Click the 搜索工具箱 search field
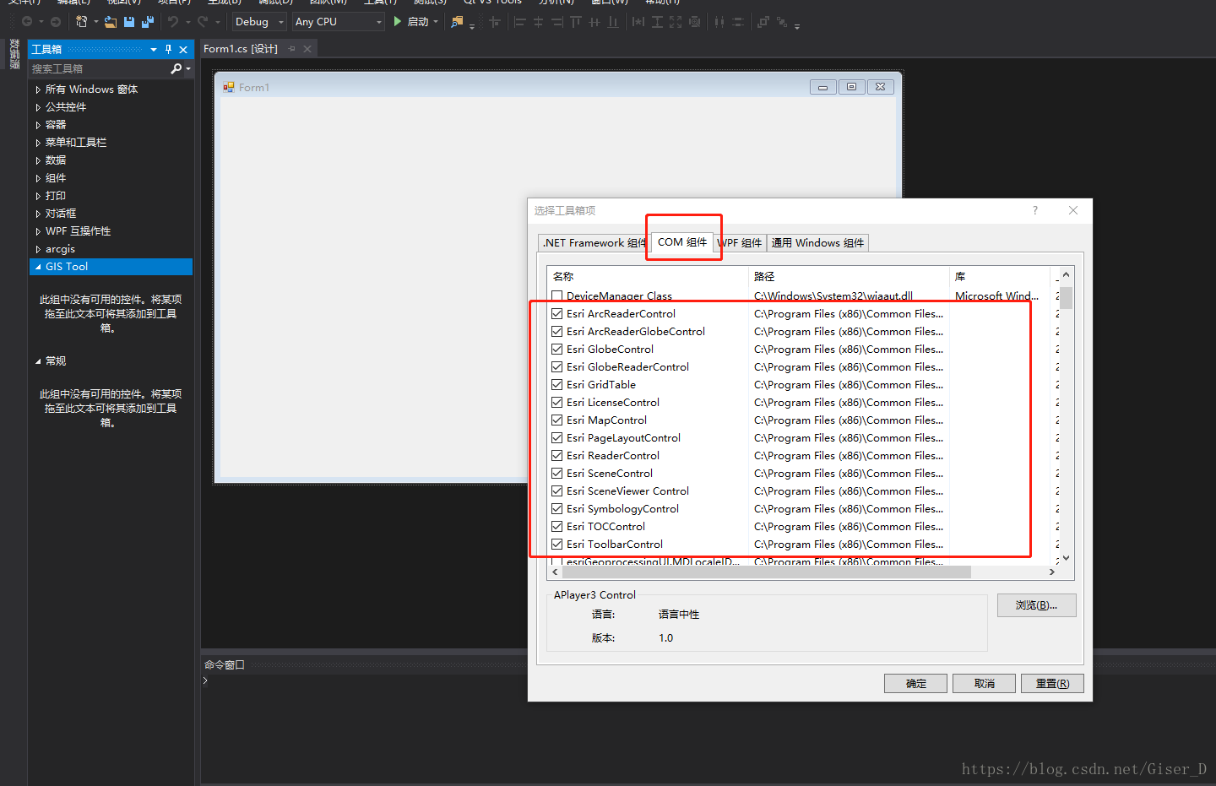The image size is (1216, 786). click(x=99, y=68)
